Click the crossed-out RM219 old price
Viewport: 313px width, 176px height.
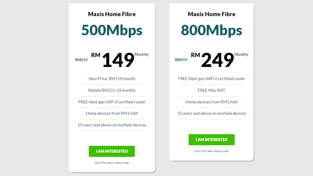click(81, 60)
